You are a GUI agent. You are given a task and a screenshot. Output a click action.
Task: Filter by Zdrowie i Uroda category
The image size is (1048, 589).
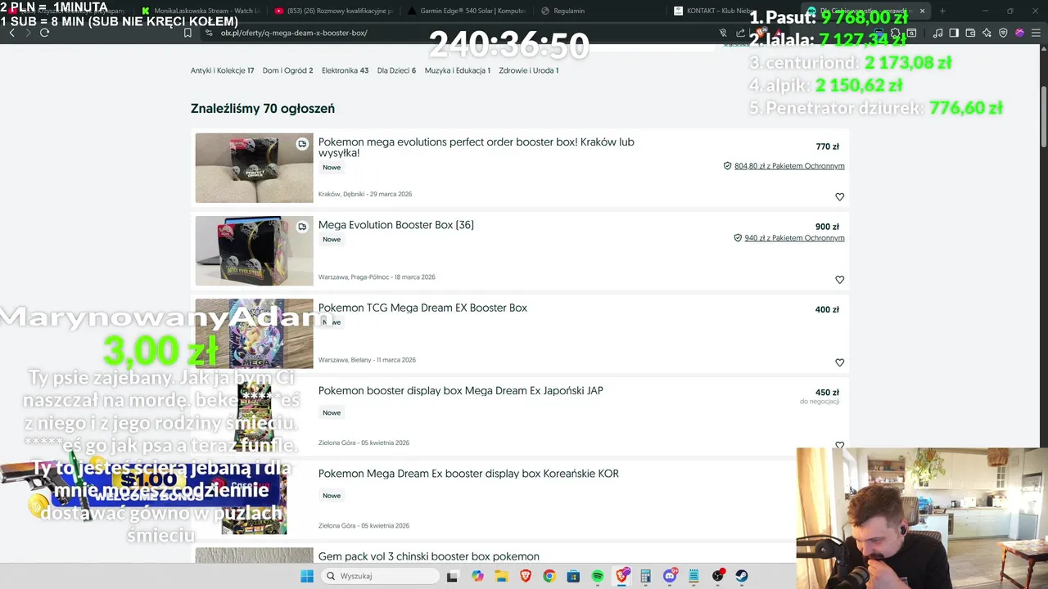pos(528,70)
